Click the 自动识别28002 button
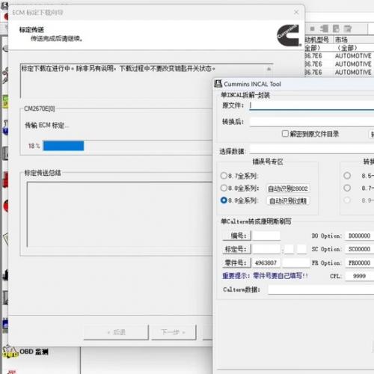Viewport: 374px width, 374px height. tap(288, 188)
